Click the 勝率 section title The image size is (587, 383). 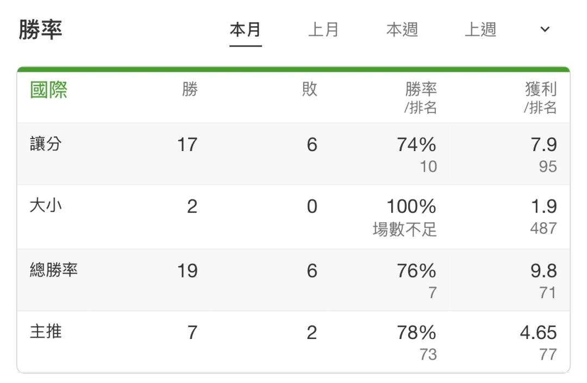pyautogui.click(x=40, y=29)
